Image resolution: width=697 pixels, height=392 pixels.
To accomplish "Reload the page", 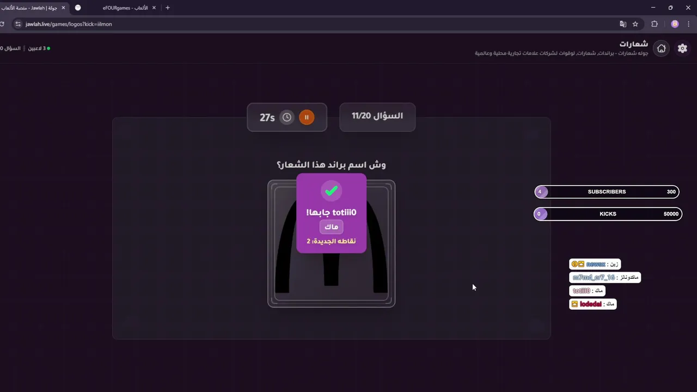I will [2, 24].
